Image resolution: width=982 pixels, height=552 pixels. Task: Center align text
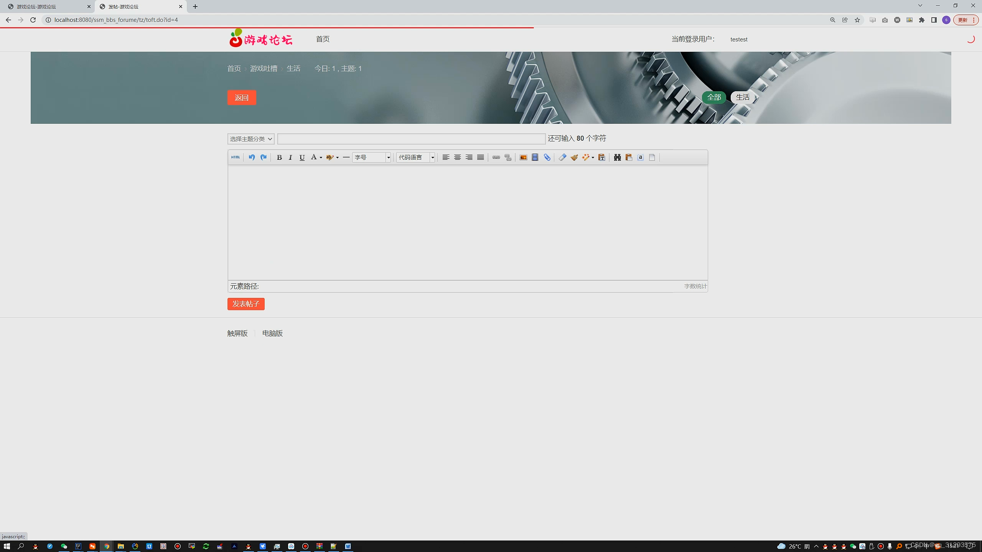click(457, 157)
